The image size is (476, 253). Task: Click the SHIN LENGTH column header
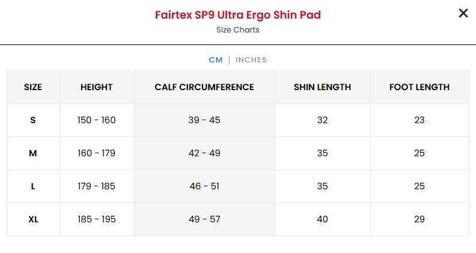[322, 87]
